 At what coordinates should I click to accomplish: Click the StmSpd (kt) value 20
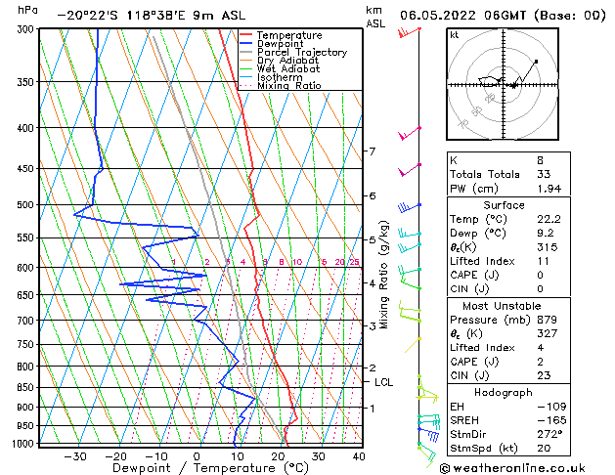click(x=544, y=449)
